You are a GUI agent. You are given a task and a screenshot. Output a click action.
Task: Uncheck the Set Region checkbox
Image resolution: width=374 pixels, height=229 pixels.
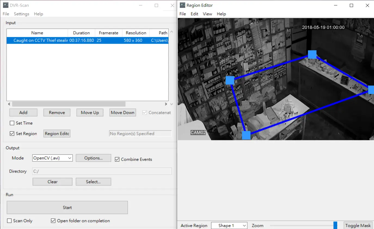click(x=12, y=134)
